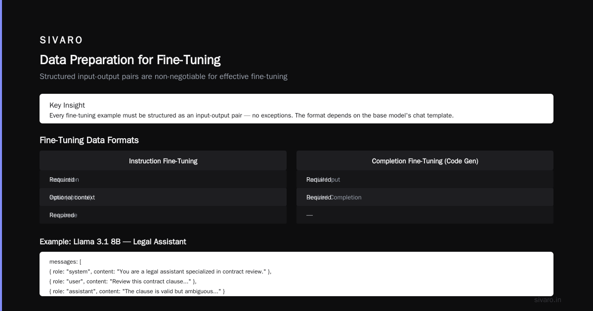This screenshot has height=311, width=593.
Task: Click the 'Required' cell overlapping 'Completion' label
Action: (425, 197)
